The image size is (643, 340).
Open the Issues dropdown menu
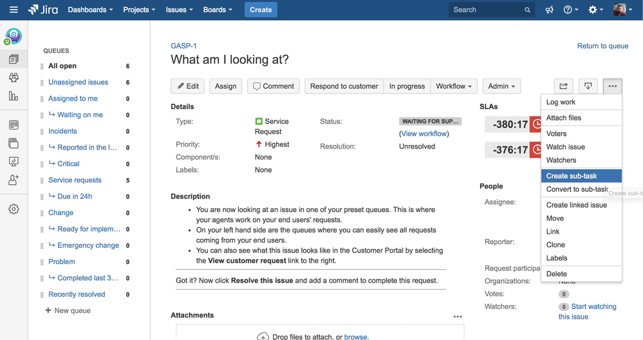[179, 10]
